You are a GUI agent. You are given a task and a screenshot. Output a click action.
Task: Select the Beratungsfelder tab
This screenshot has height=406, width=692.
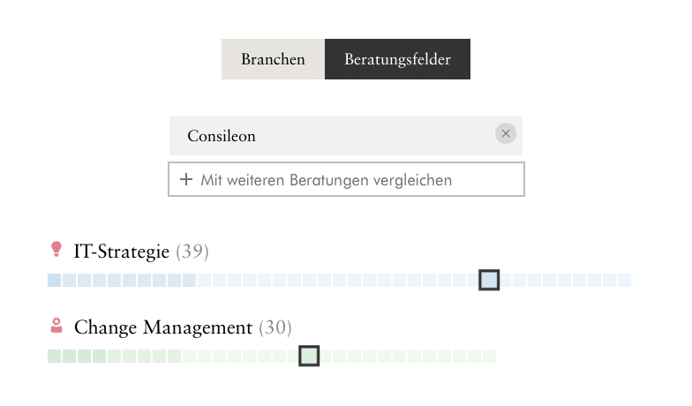(397, 59)
